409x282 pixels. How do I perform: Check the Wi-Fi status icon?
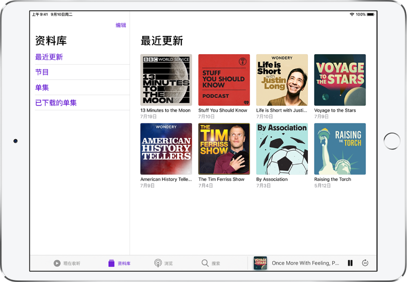point(352,14)
